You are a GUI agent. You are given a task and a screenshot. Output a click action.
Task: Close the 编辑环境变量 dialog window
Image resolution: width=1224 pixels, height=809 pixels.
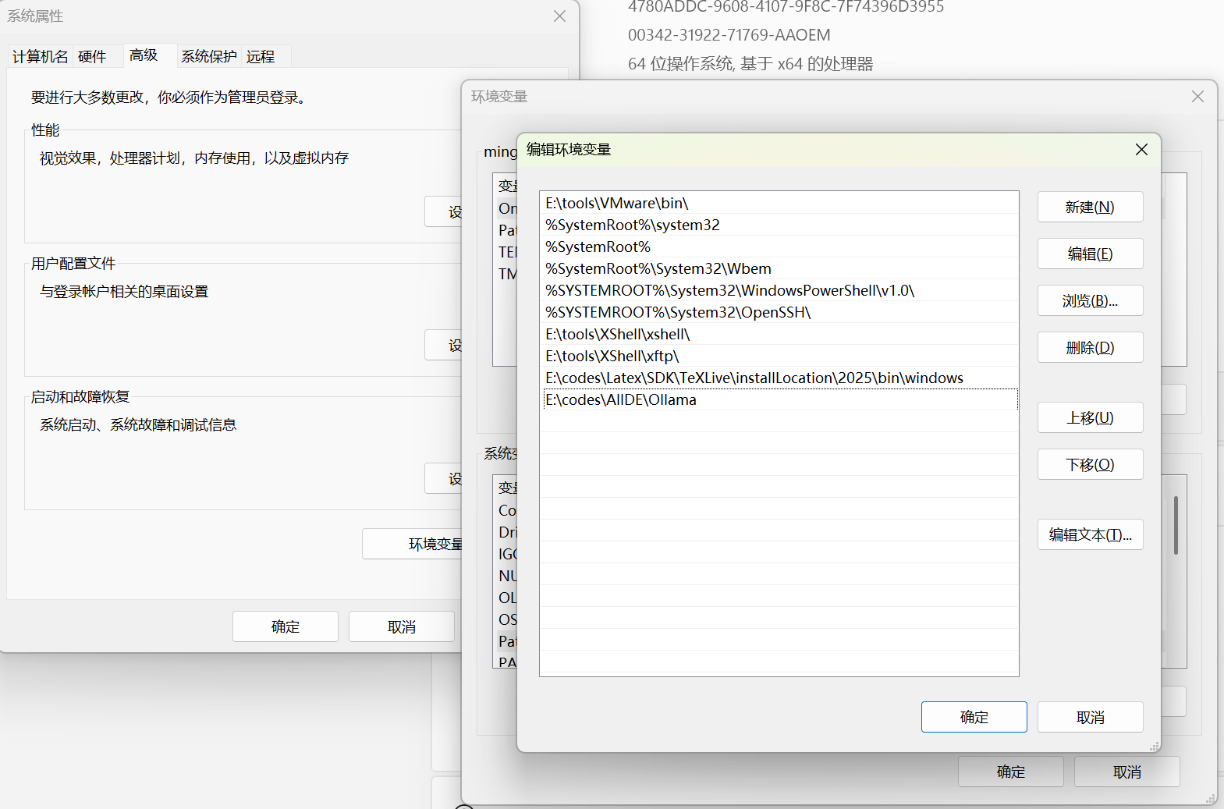[1141, 150]
